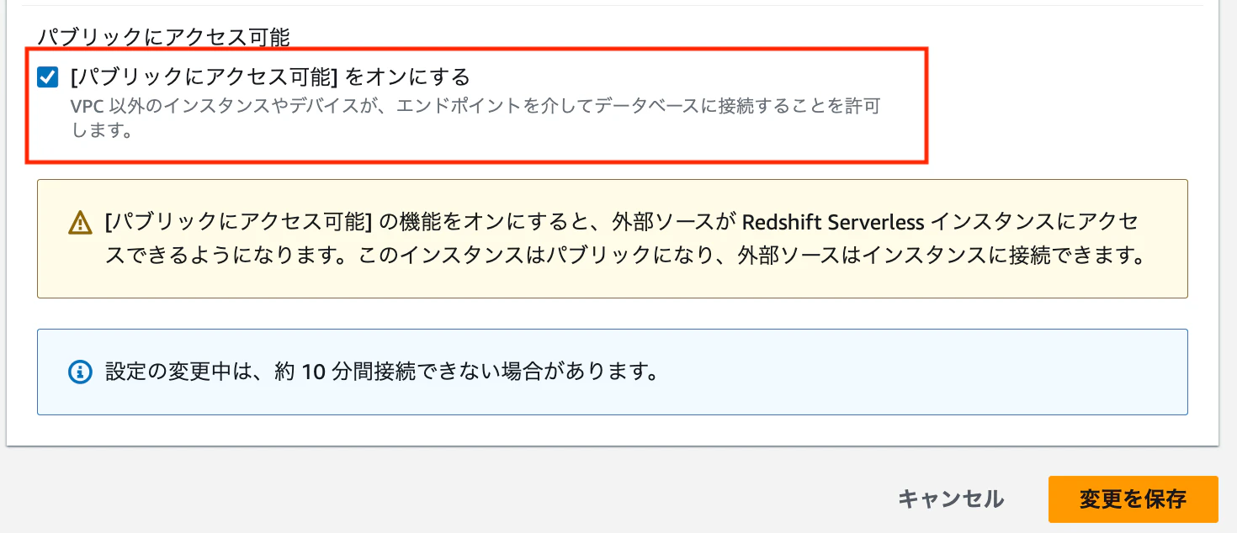Click the パブリックにアクセス可能 section heading
1237x533 pixels.
(x=164, y=37)
